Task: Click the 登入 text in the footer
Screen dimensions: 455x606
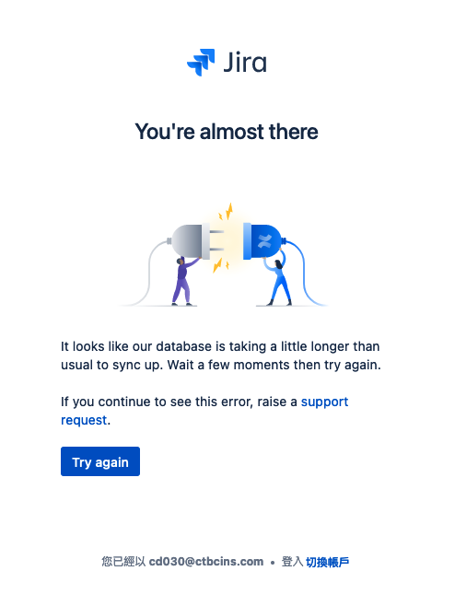Action: 292,562
